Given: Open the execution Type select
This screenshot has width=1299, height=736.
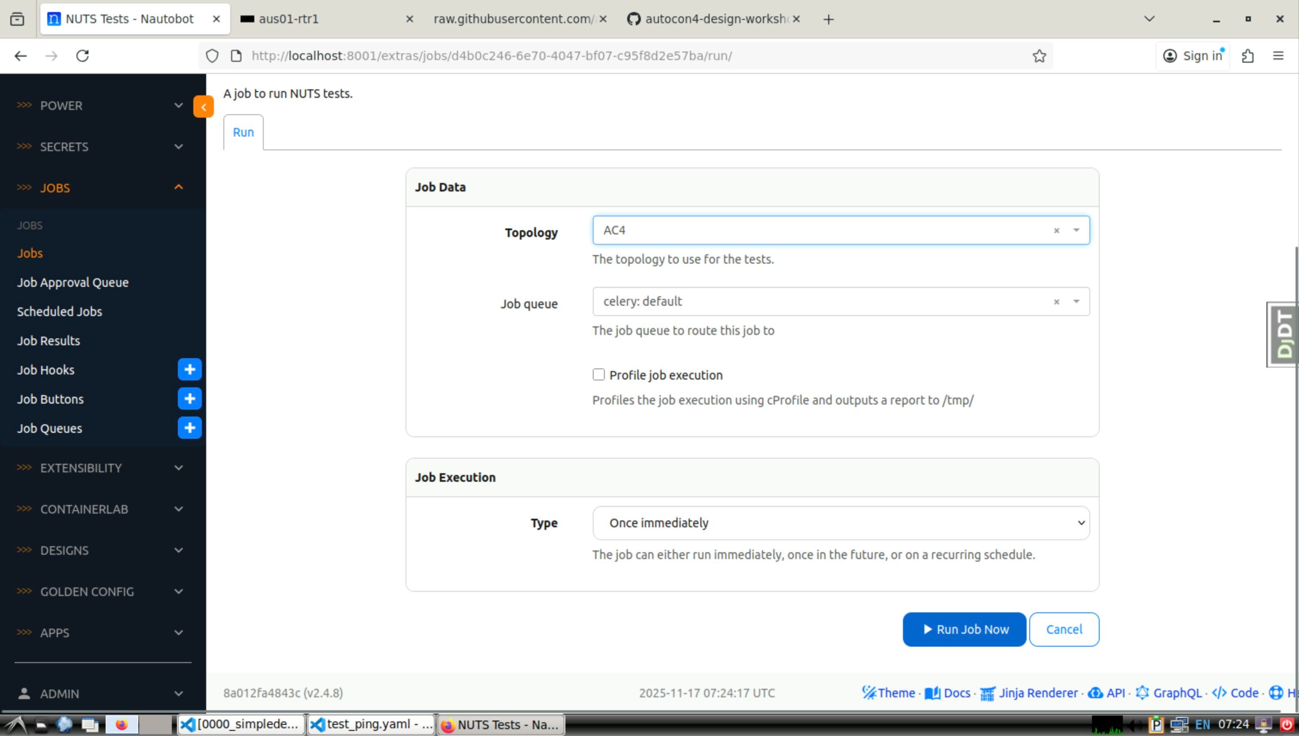Looking at the screenshot, I should click(x=840, y=523).
